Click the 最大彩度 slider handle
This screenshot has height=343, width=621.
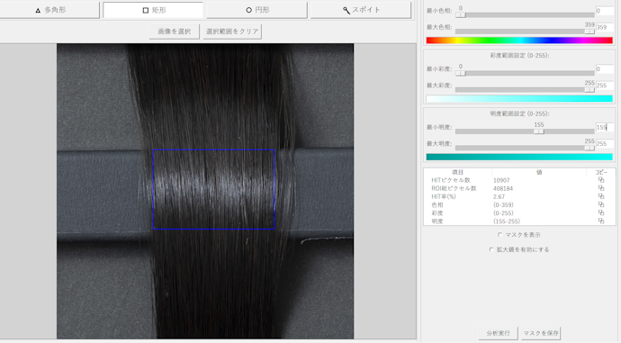[x=589, y=90]
